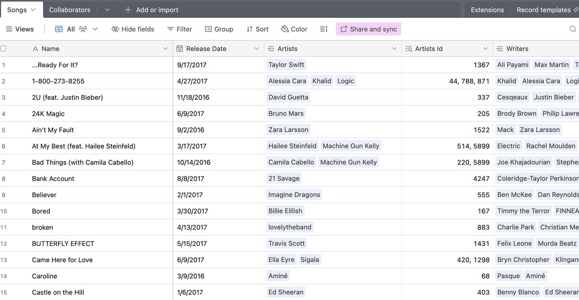The image size is (579, 300).
Task: Click the All grid view icon
Action: click(59, 29)
